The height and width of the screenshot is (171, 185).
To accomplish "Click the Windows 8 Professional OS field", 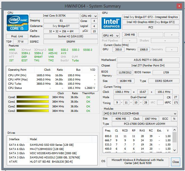I will (138, 162).
